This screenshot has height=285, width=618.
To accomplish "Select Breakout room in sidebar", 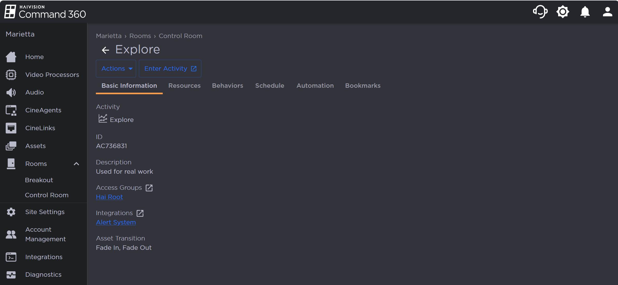I will pyautogui.click(x=39, y=180).
